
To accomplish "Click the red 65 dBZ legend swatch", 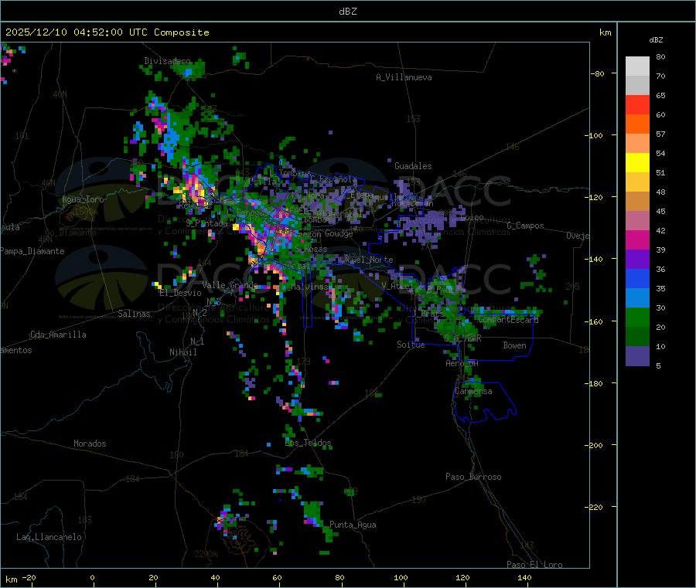I will pyautogui.click(x=637, y=104).
